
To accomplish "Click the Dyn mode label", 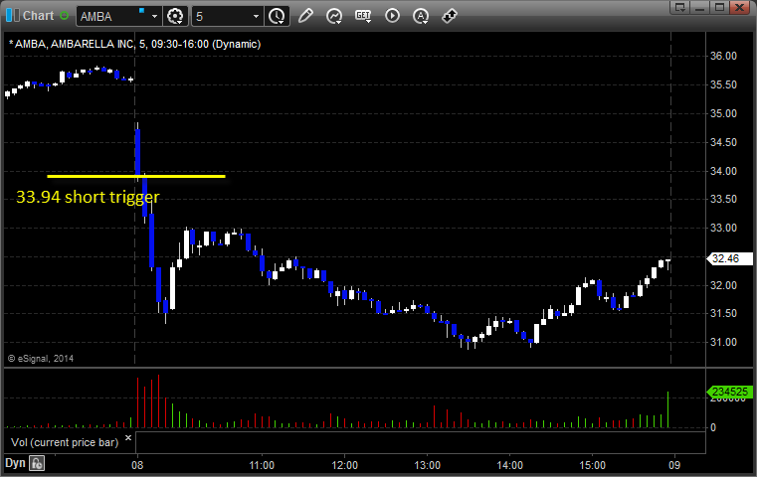I will tap(15, 463).
